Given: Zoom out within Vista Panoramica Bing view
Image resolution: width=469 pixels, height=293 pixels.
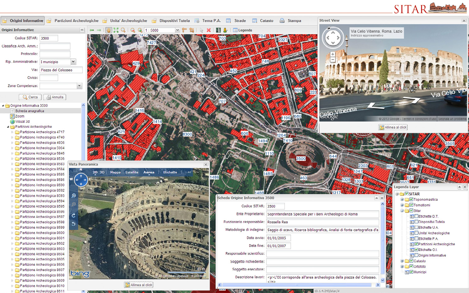Looking at the screenshot, I should [74, 204].
